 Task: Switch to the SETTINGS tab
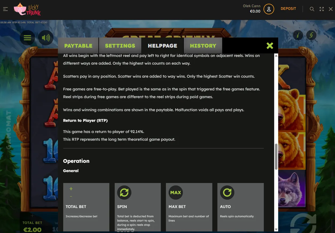tap(120, 46)
